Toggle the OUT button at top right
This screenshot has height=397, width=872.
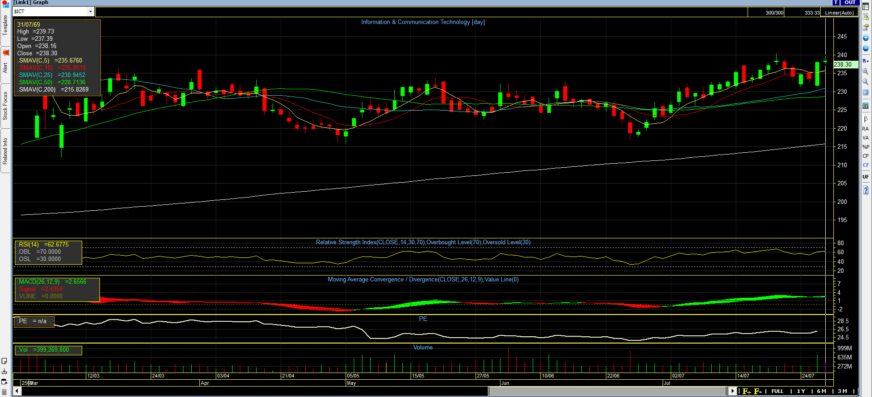(x=850, y=3)
